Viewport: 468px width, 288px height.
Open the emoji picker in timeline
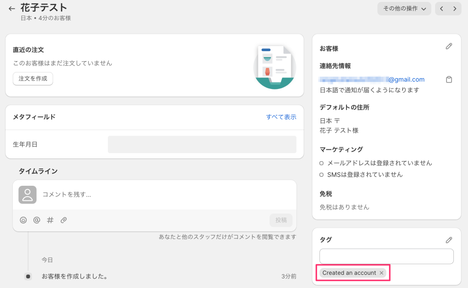tap(23, 220)
